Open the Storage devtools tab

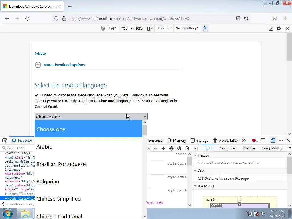coord(199,140)
